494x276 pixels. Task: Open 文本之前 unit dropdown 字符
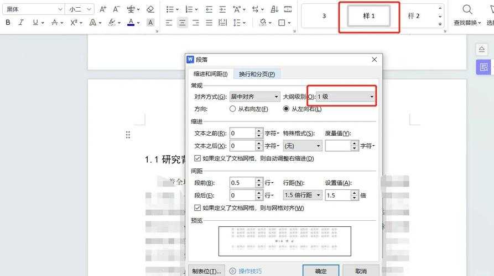(x=272, y=133)
